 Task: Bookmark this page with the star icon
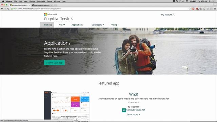pos(190,8)
